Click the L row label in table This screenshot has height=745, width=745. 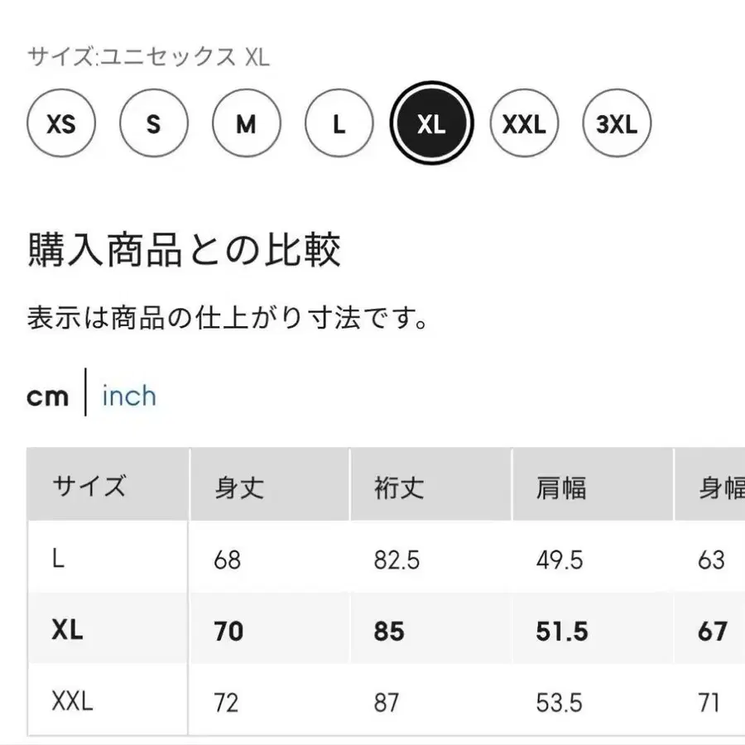[x=58, y=560]
